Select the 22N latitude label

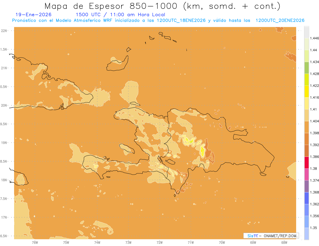point(5,31)
